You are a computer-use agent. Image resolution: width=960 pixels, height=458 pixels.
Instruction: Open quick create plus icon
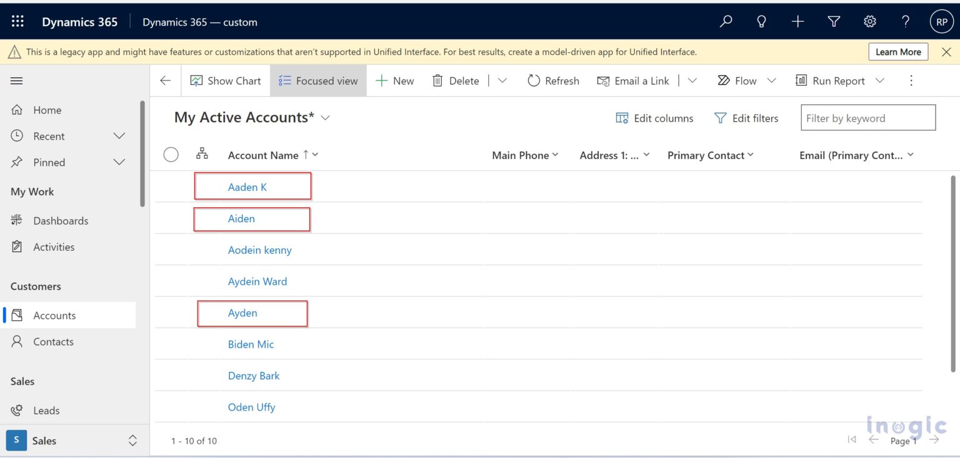797,21
